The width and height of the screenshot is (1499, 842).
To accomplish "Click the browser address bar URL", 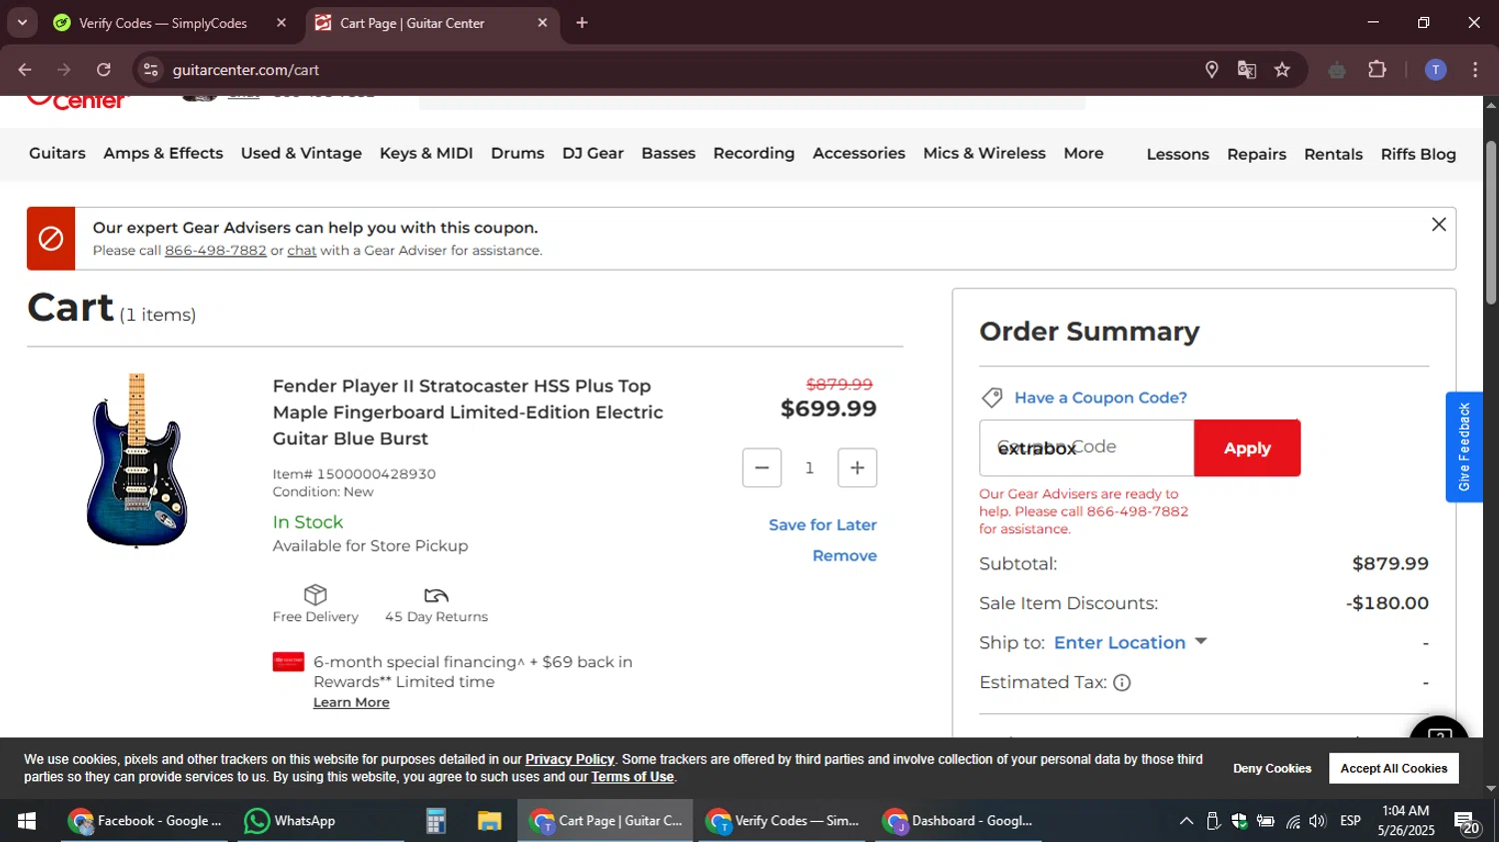I will click(x=246, y=70).
